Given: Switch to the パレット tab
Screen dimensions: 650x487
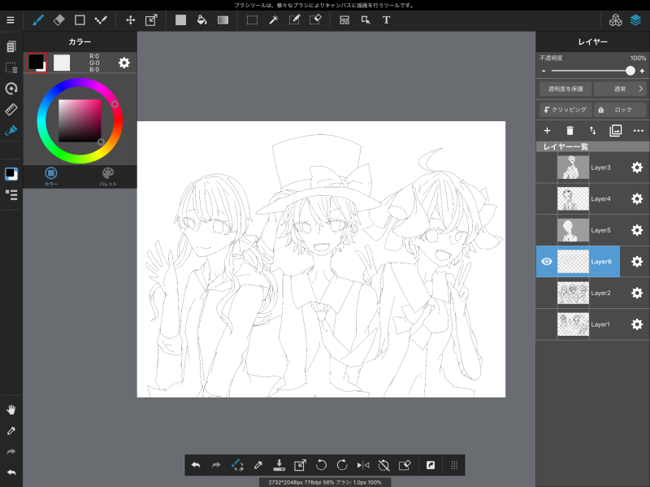Looking at the screenshot, I should 108,176.
